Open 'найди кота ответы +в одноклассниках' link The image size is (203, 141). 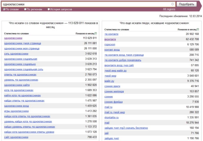coord(27,116)
